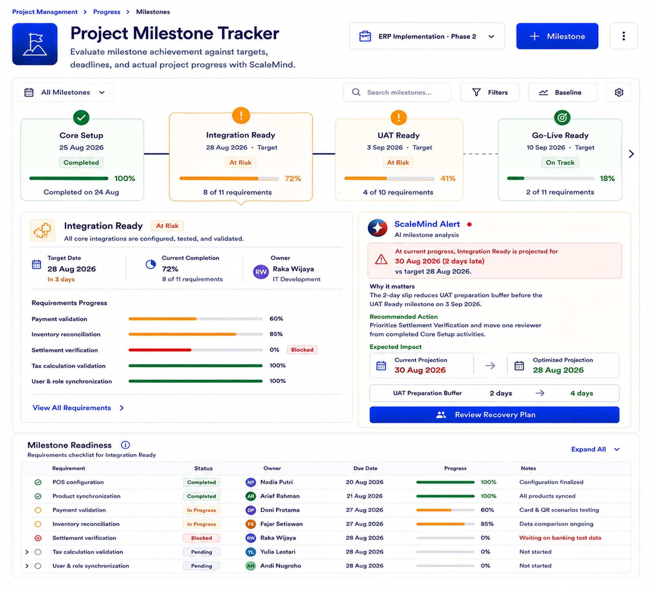This screenshot has width=655, height=591.
Task: Click the RW owner avatar for Raka Wijaya
Action: 261,272
